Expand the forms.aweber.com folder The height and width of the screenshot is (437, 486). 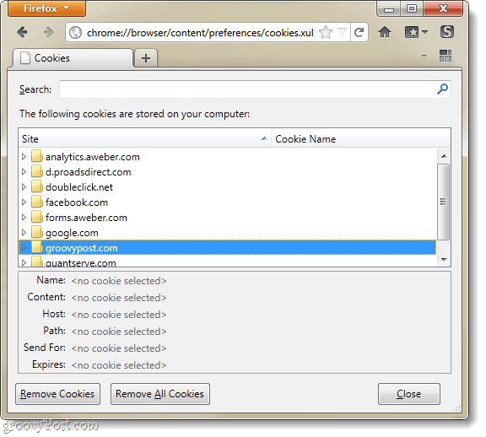(24, 218)
